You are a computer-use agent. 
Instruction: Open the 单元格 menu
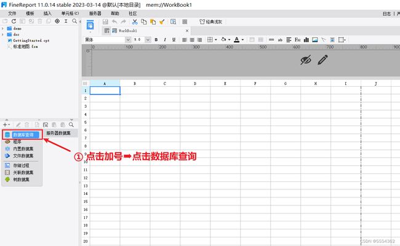(70, 14)
